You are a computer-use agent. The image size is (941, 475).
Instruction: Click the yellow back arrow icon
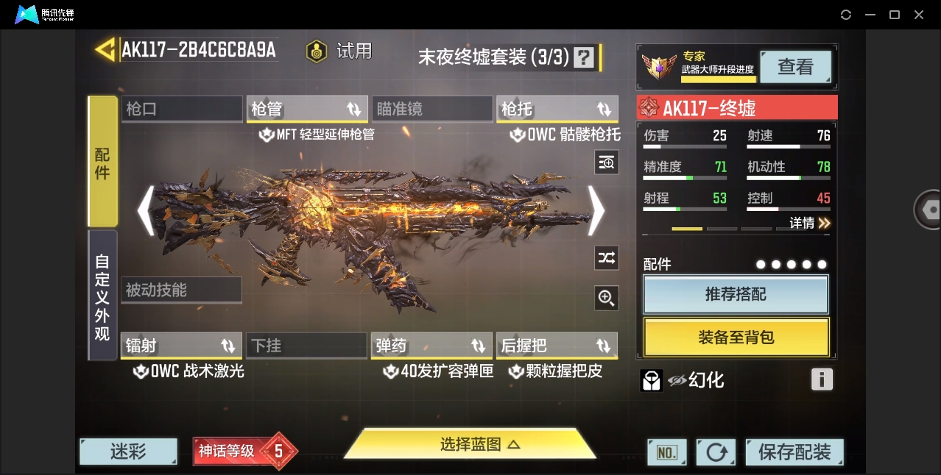pyautogui.click(x=105, y=50)
